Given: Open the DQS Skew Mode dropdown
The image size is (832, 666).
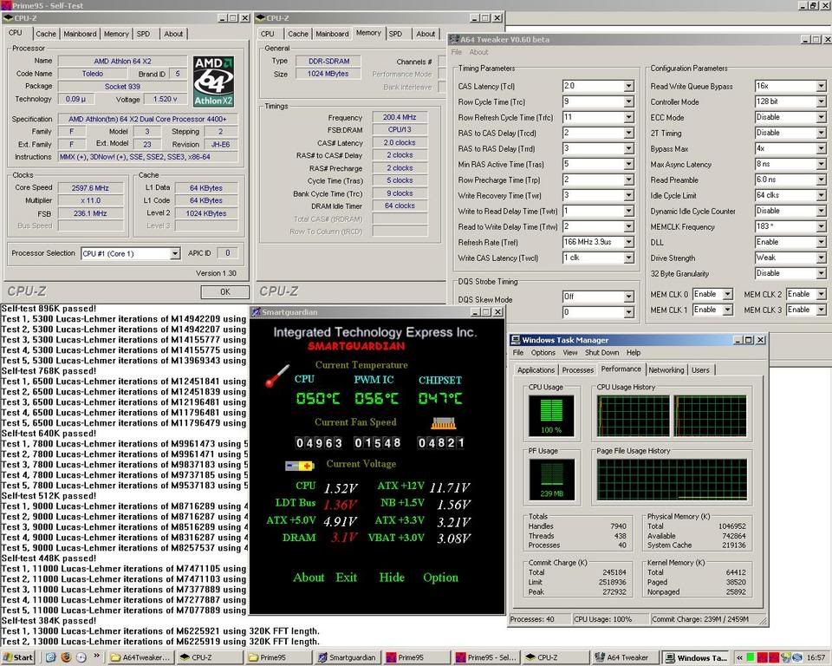Looking at the screenshot, I should tap(629, 297).
